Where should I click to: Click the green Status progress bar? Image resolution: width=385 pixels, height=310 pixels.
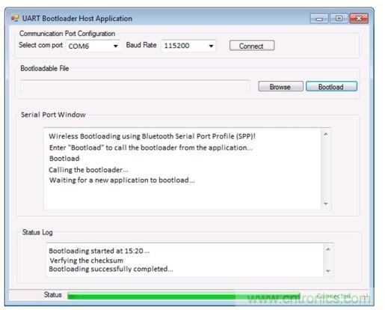[184, 296]
